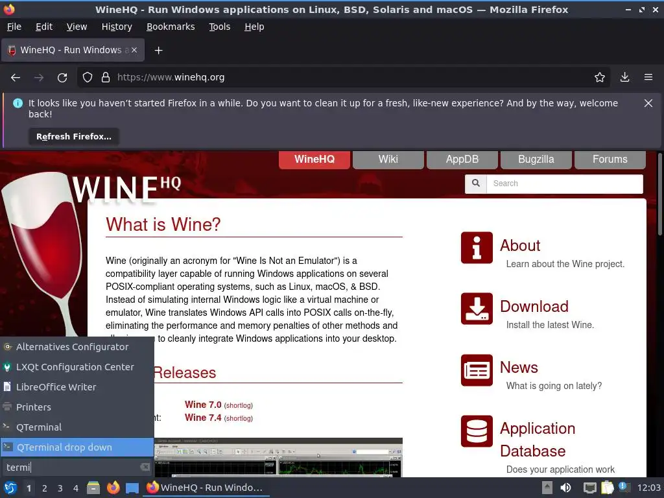Viewport: 664px width, 498px height.
Task: Click the WineHQ Firefox taskbar window button
Action: coord(206,488)
